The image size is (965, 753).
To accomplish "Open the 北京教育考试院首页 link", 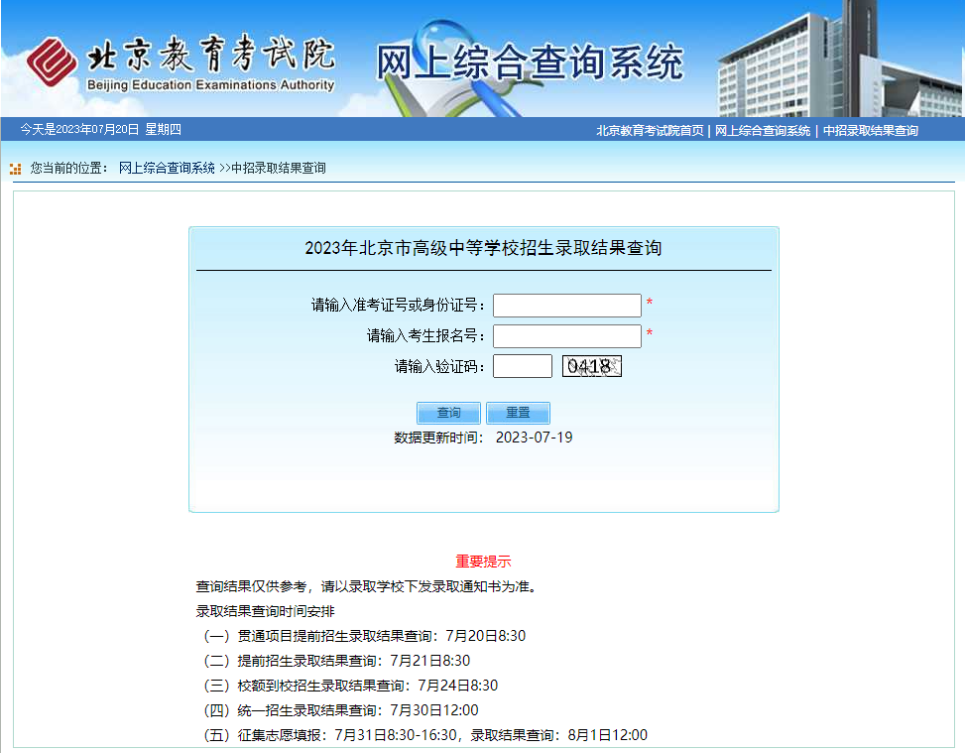I will [650, 131].
